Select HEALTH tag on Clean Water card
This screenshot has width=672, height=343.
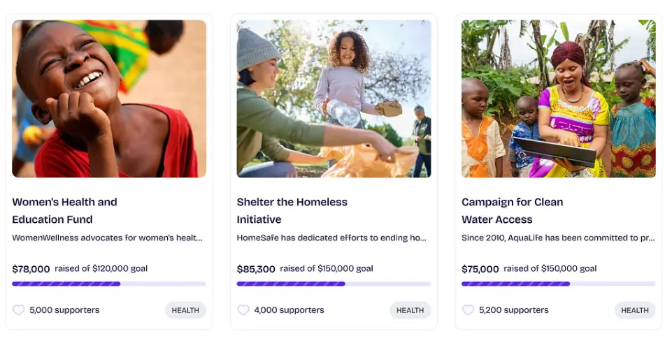(x=635, y=310)
